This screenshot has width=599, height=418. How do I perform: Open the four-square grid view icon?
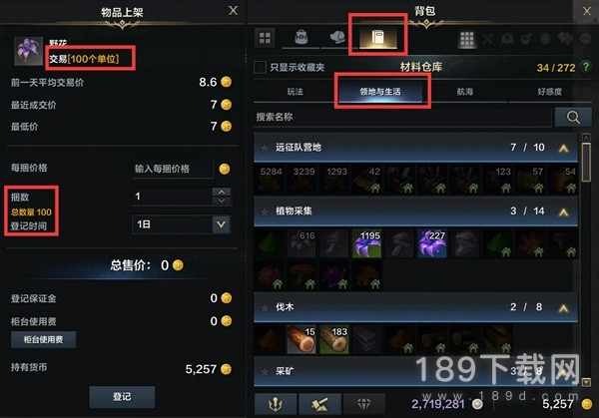[265, 37]
